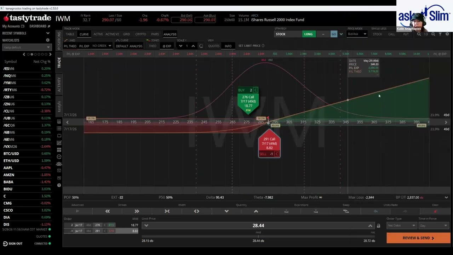Image resolution: width=453 pixels, height=255 pixels.
Task: Decrease Scale Y value
Action: [180, 46]
